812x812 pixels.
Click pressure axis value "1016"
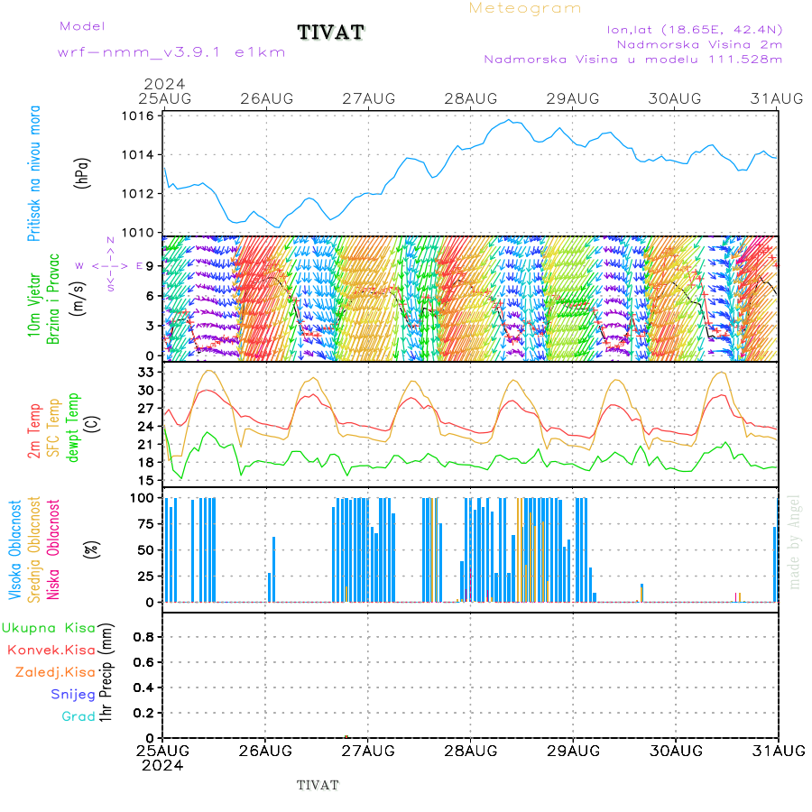(x=138, y=116)
